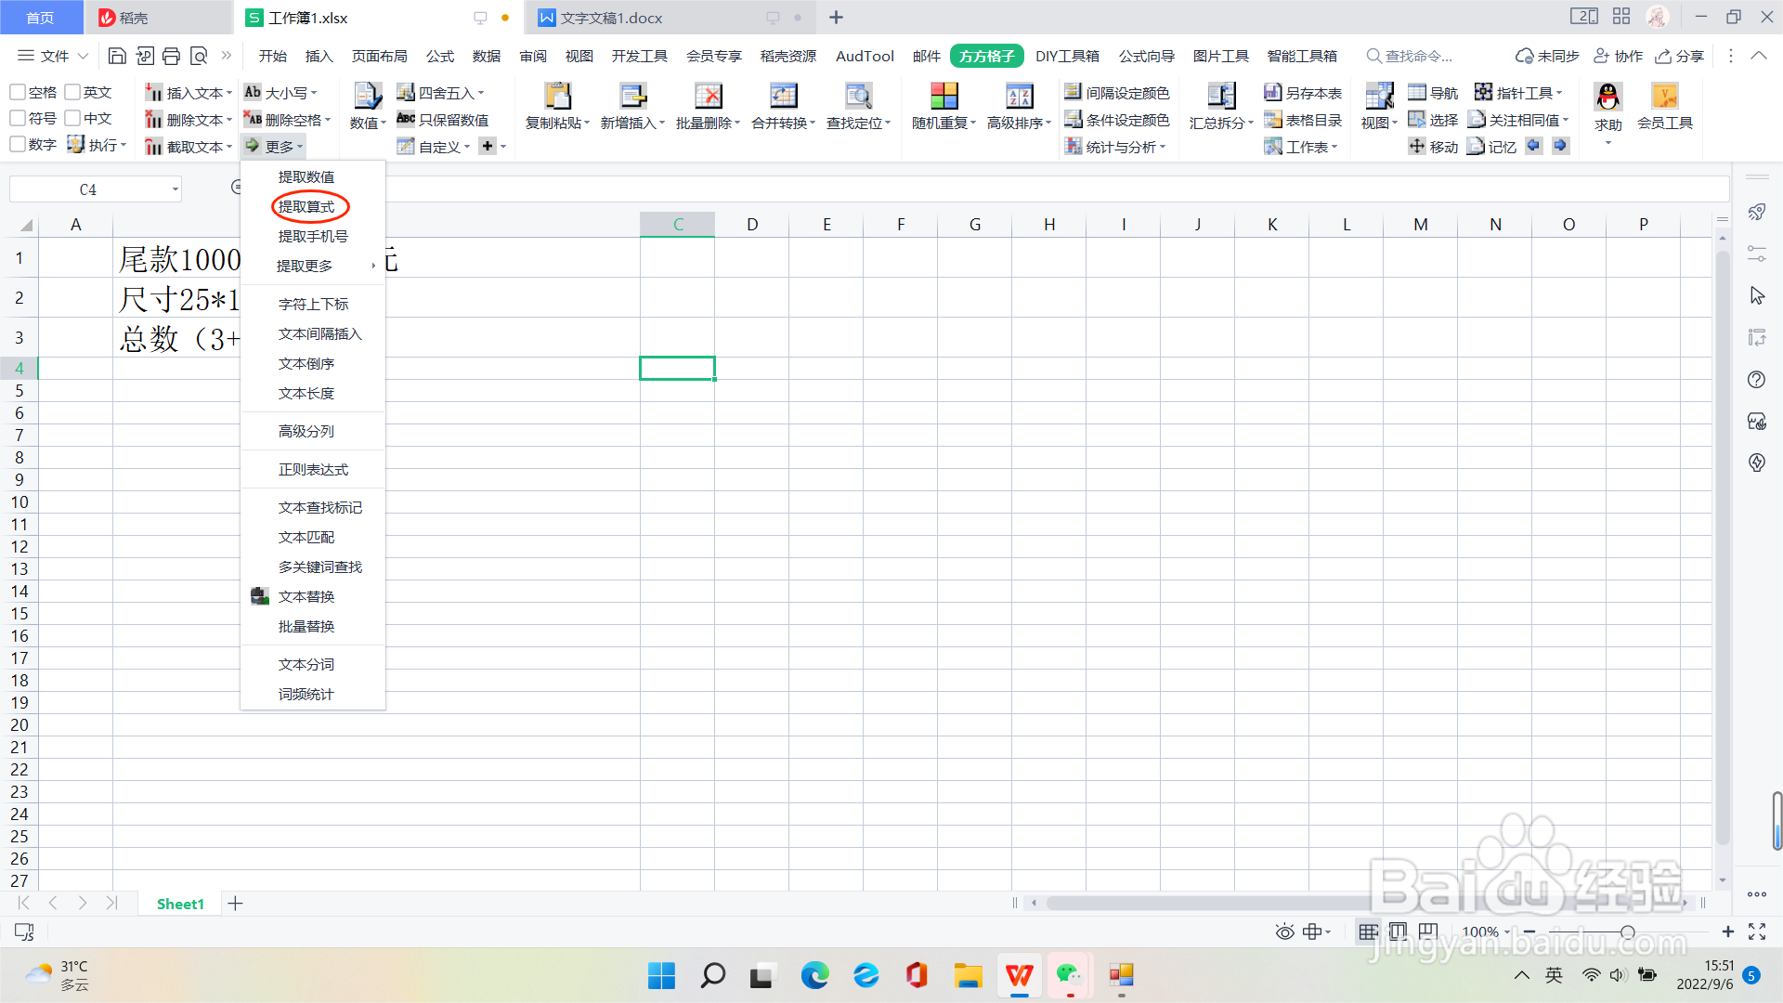The height and width of the screenshot is (1003, 1783).
Task: Enable the 空格 checkbox
Action: tap(18, 92)
